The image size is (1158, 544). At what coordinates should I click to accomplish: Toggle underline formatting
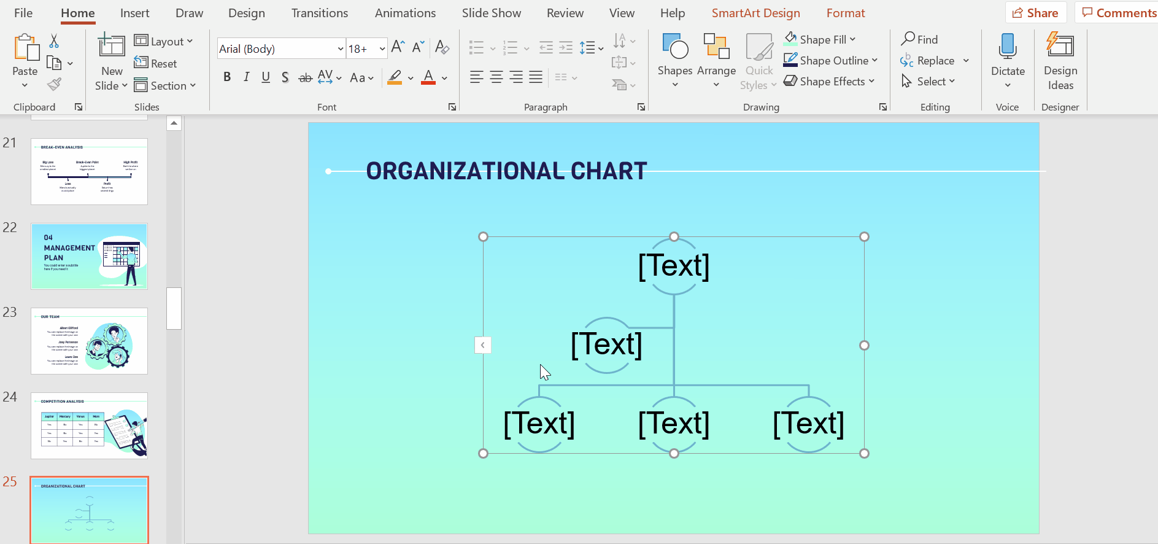coord(266,77)
